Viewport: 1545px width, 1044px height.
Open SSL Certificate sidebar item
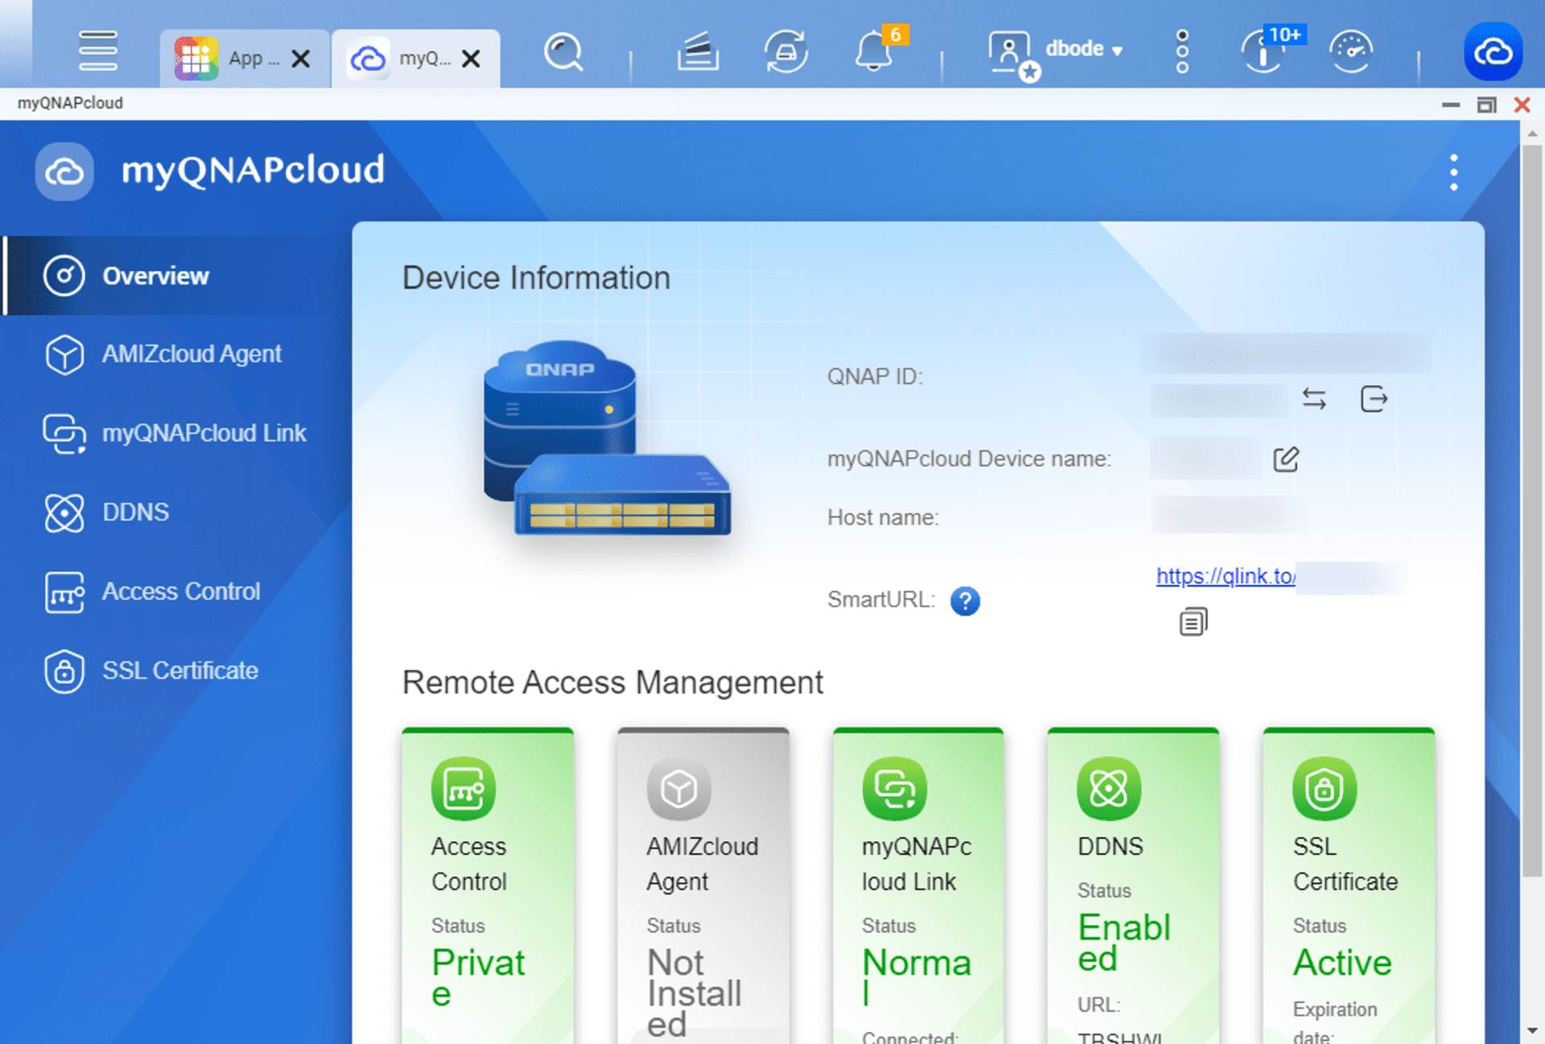pyautogui.click(x=178, y=671)
